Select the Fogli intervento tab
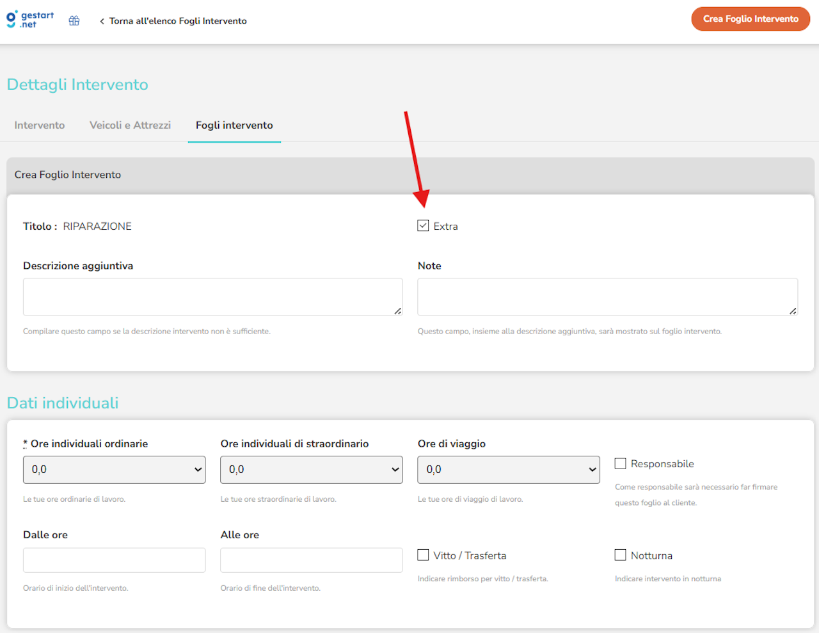This screenshot has height=633, width=819. tap(234, 125)
